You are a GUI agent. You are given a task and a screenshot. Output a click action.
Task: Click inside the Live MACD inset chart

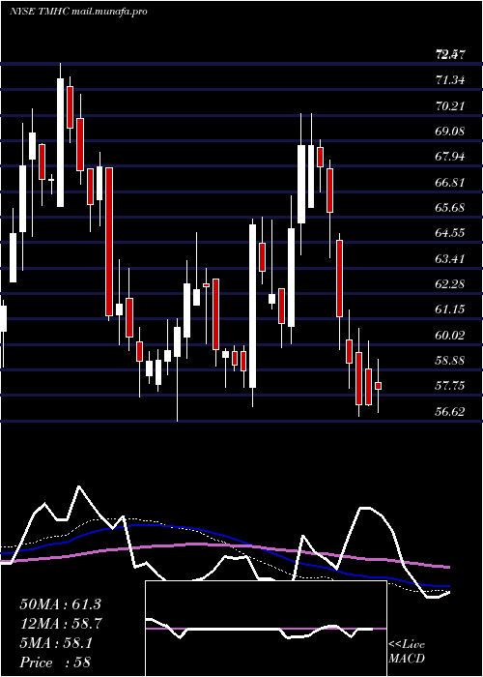click(266, 629)
